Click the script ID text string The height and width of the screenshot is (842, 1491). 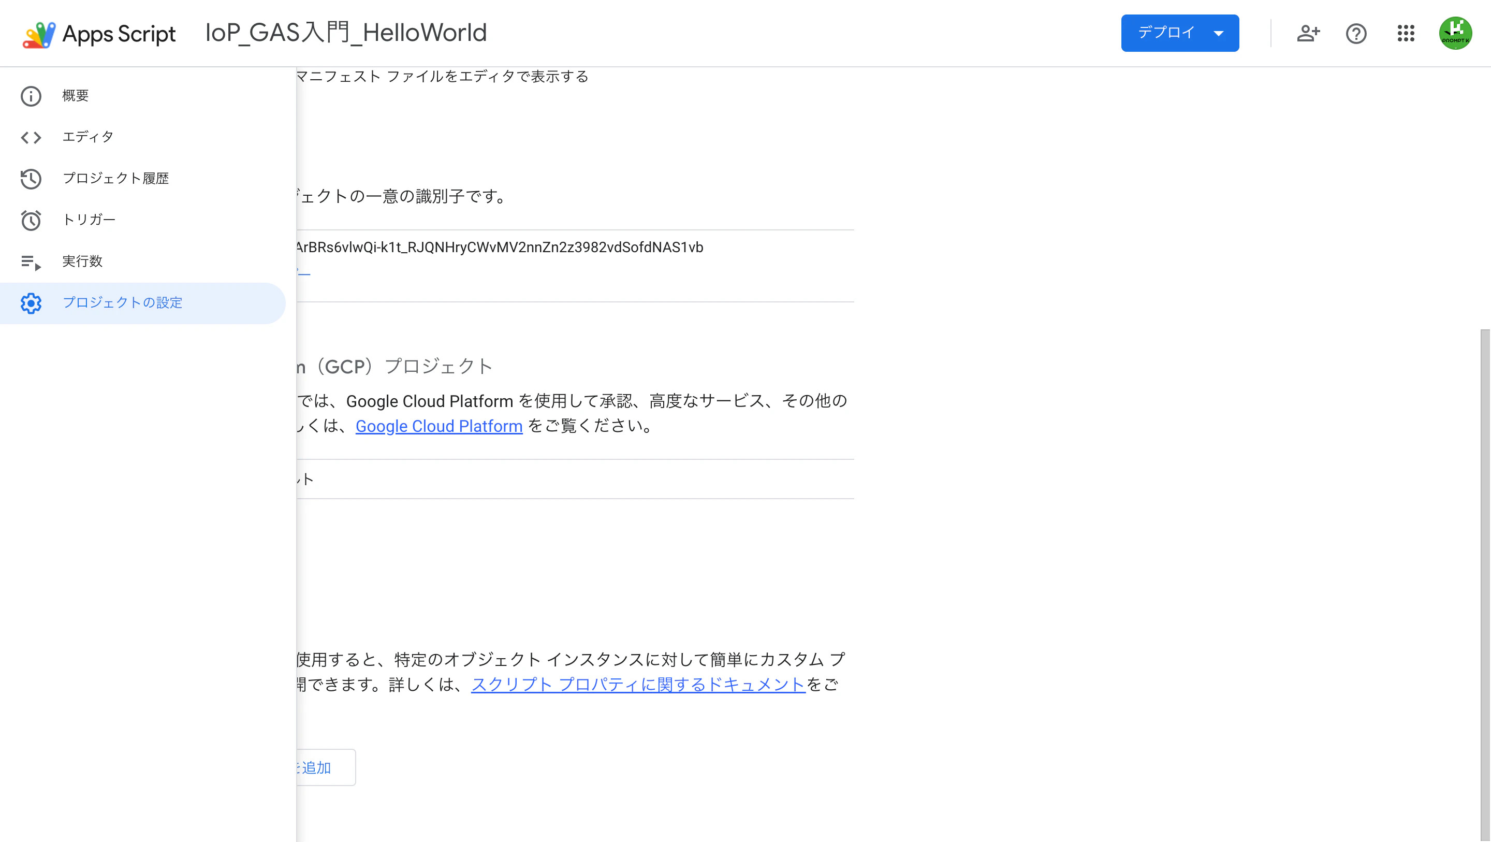(x=500, y=248)
